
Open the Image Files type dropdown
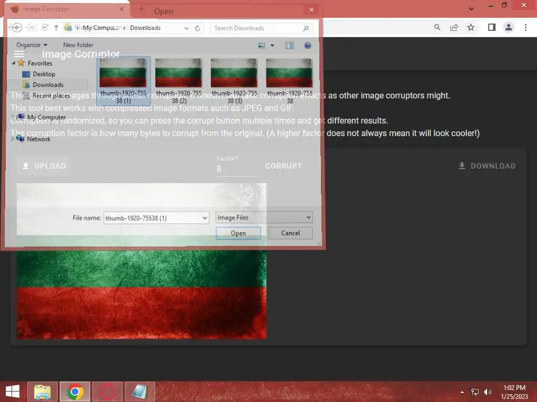pyautogui.click(x=264, y=217)
